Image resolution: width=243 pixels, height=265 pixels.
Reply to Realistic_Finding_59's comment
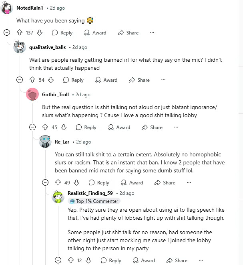coord(111,261)
